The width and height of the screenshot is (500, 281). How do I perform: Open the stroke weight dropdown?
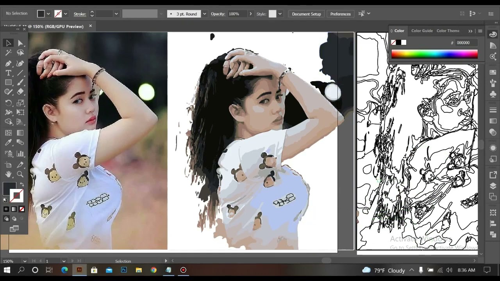[116, 14]
